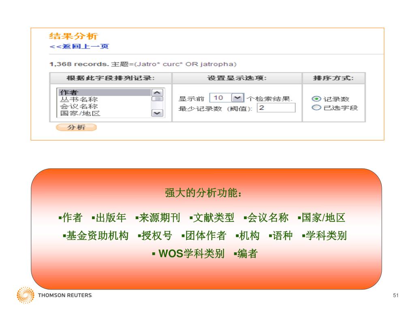This screenshot has height=311, width=415.
Task: Click the WOS学科类别 bullet item
Action: click(x=188, y=253)
